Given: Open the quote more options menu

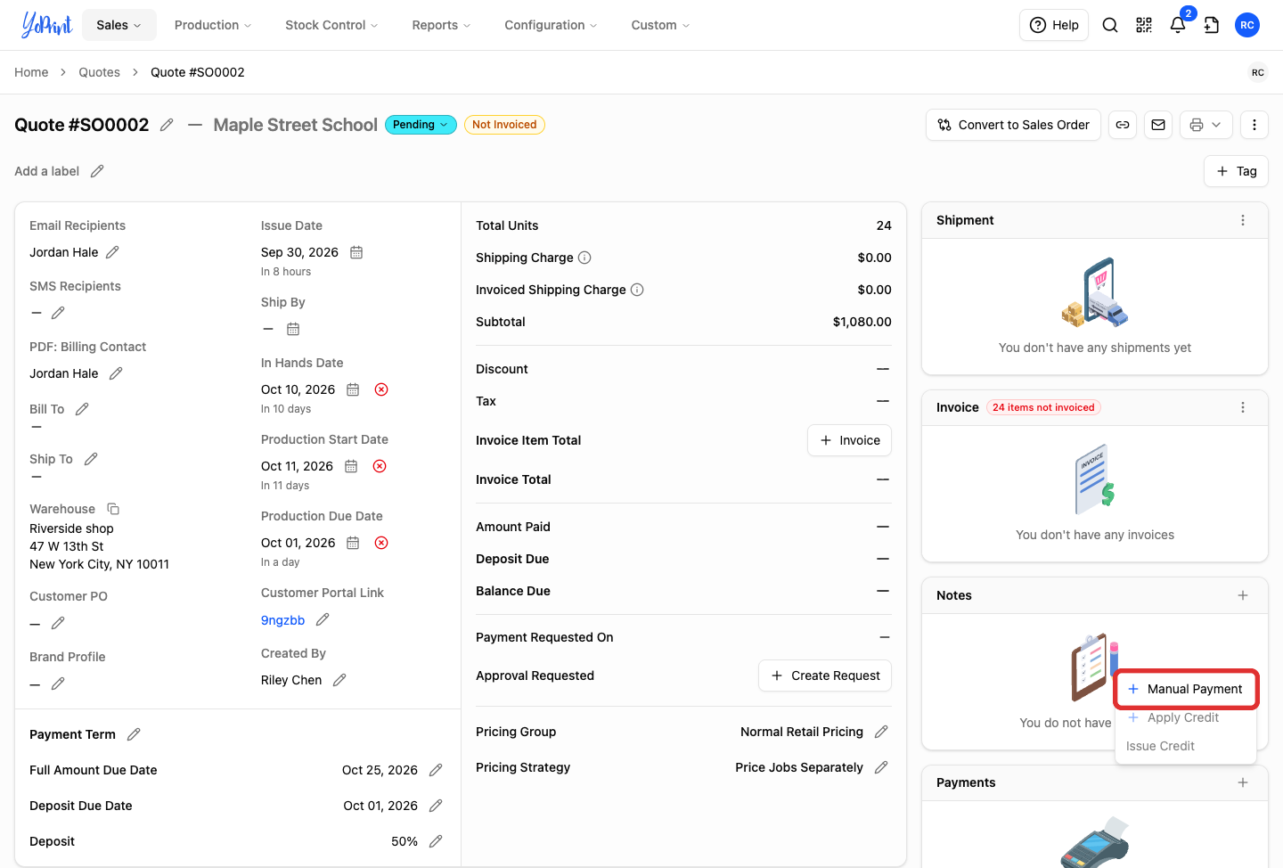Looking at the screenshot, I should click(1254, 125).
